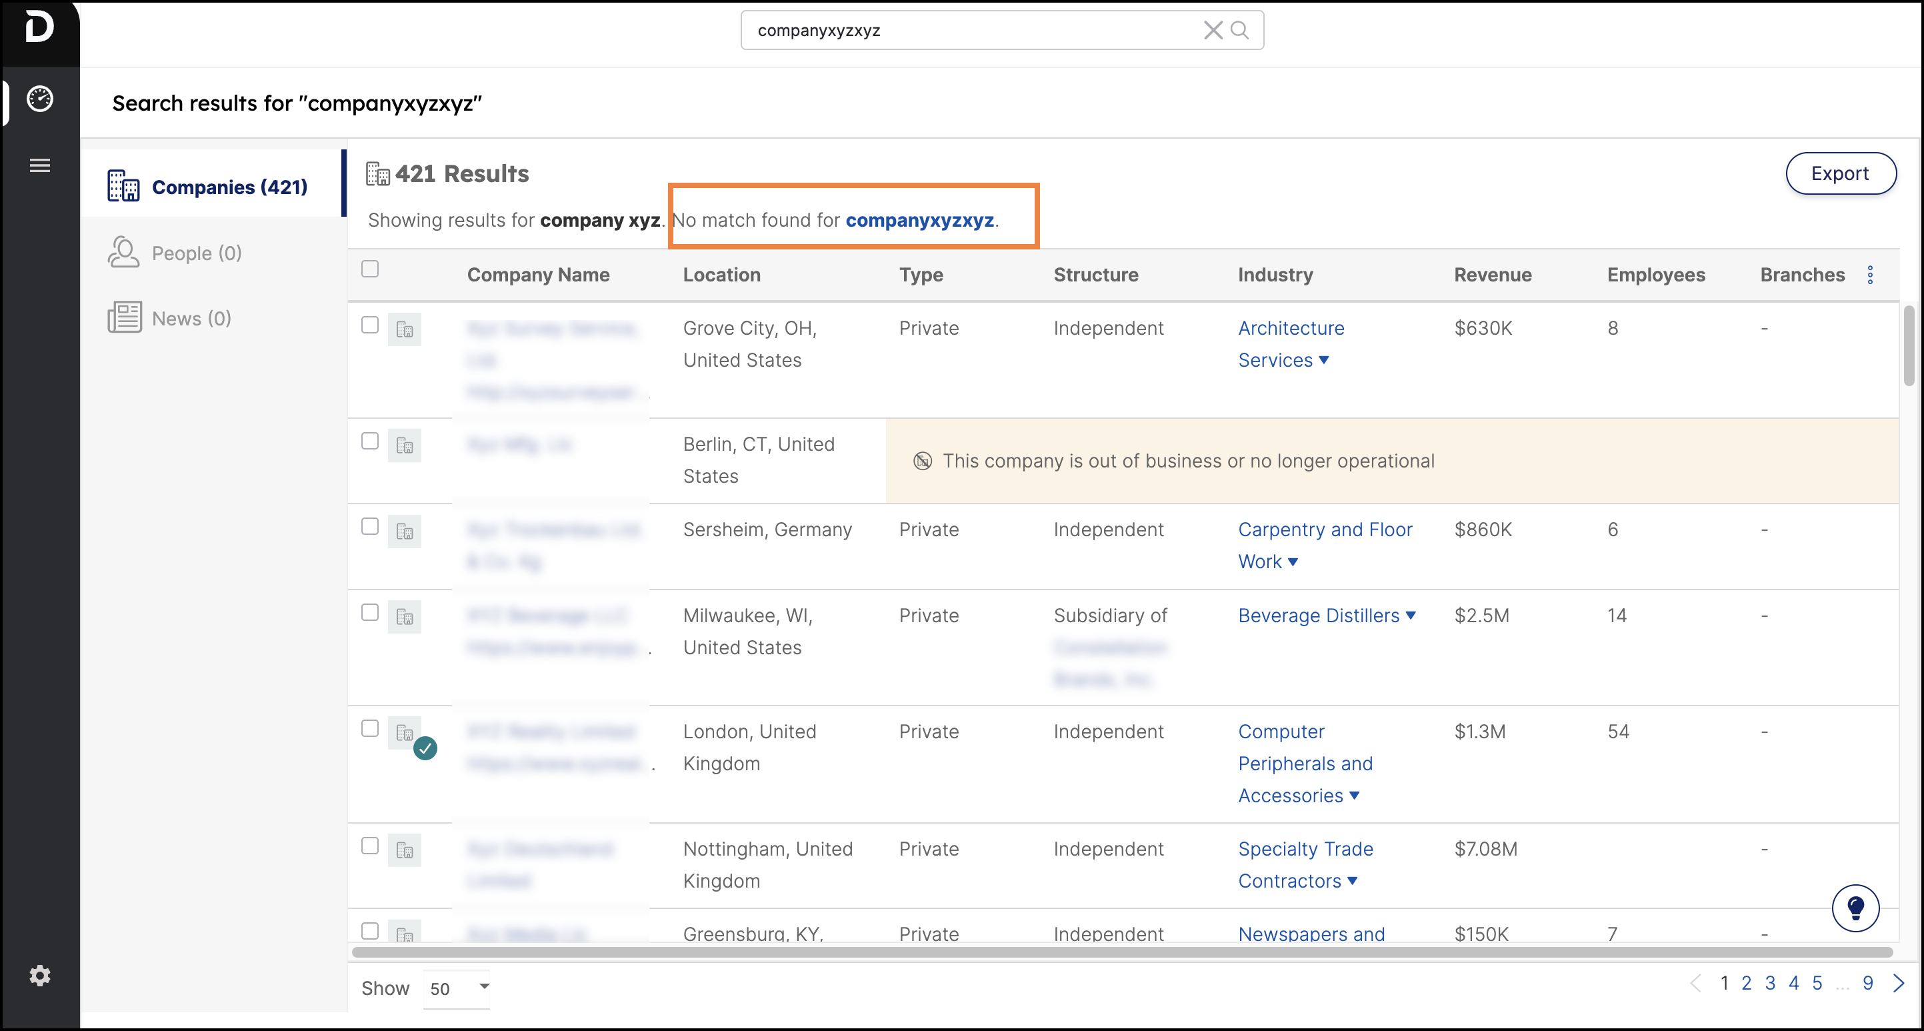Expand Beverage Distillers industry dropdown
The height and width of the screenshot is (1031, 1924).
(x=1411, y=616)
